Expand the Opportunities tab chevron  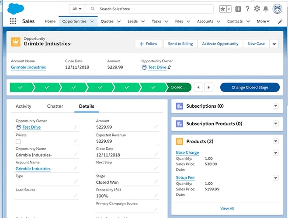point(92,21)
